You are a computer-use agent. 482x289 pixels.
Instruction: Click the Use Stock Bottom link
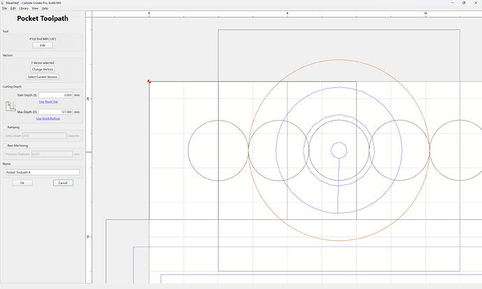tap(48, 119)
